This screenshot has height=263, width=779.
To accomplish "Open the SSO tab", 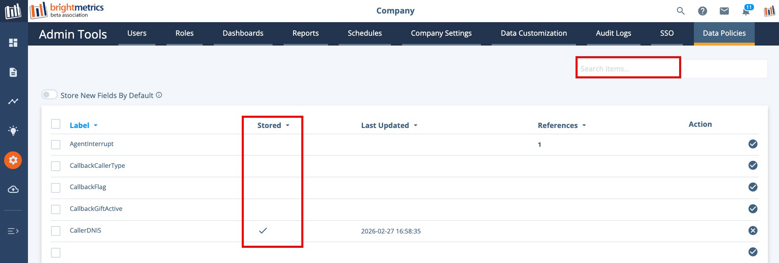I will coord(667,33).
